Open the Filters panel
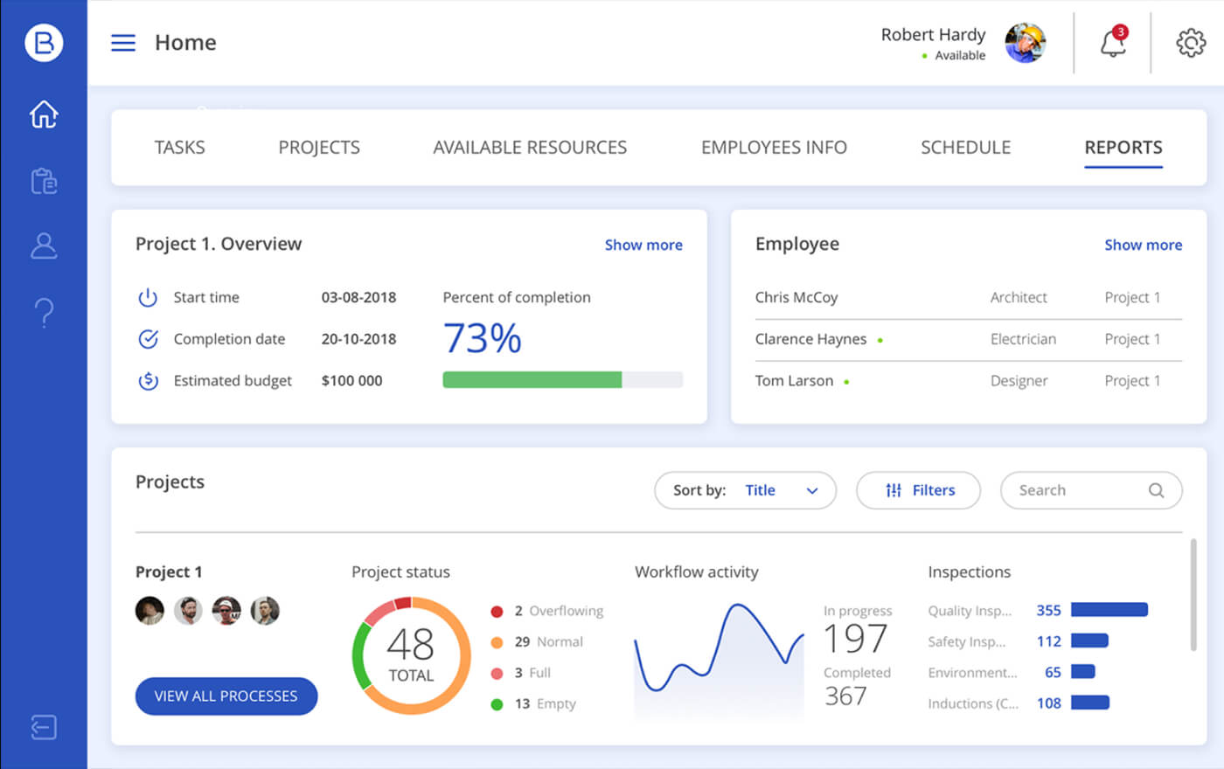The width and height of the screenshot is (1224, 769). tap(918, 490)
